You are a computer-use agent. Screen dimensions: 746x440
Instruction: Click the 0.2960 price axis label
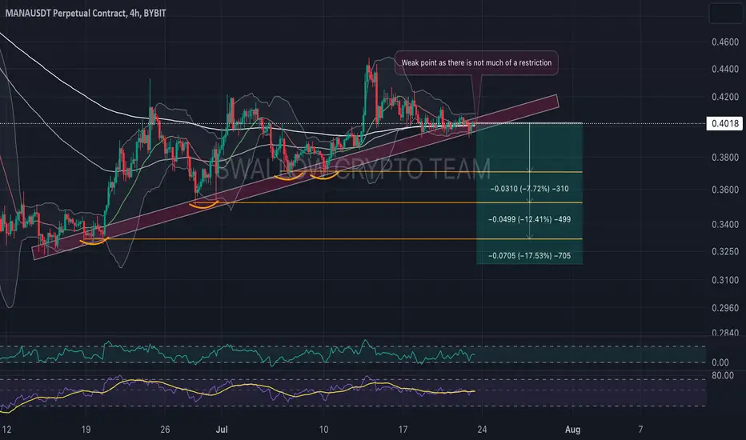(725, 308)
